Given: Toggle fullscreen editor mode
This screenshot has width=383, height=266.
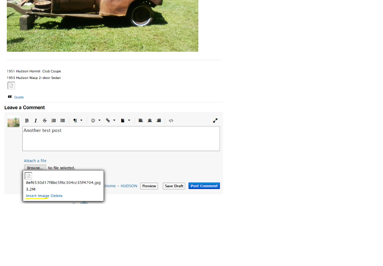Looking at the screenshot, I should 215,120.
